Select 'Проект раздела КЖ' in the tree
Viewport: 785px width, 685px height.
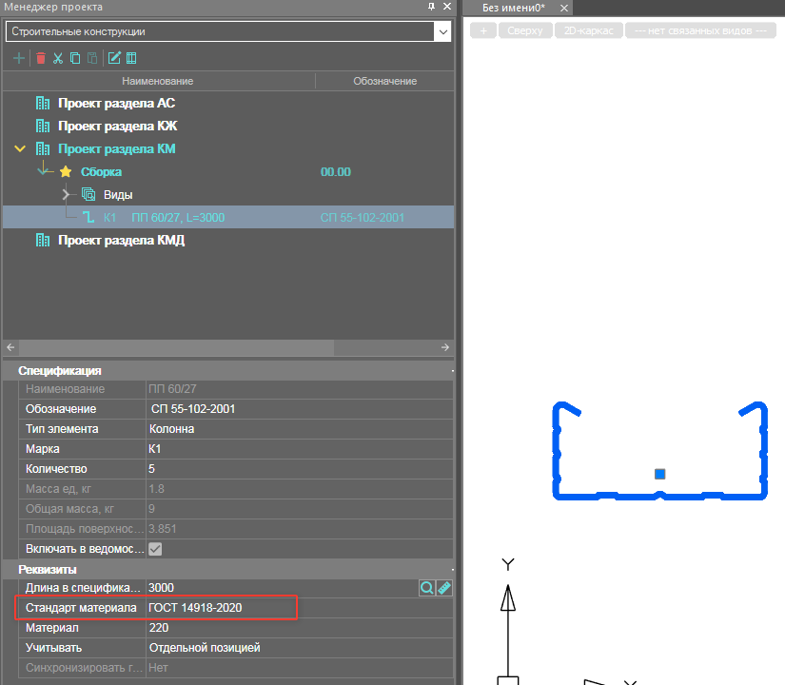point(117,126)
